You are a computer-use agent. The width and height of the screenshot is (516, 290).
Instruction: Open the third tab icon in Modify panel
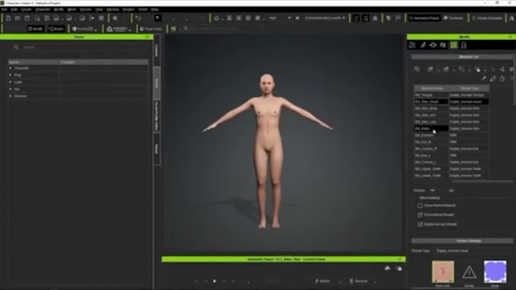pos(433,45)
